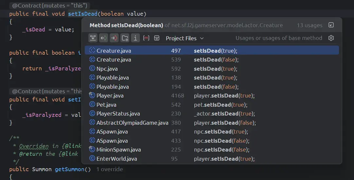Click the _isParalyzed field in the assignment line

point(42,115)
